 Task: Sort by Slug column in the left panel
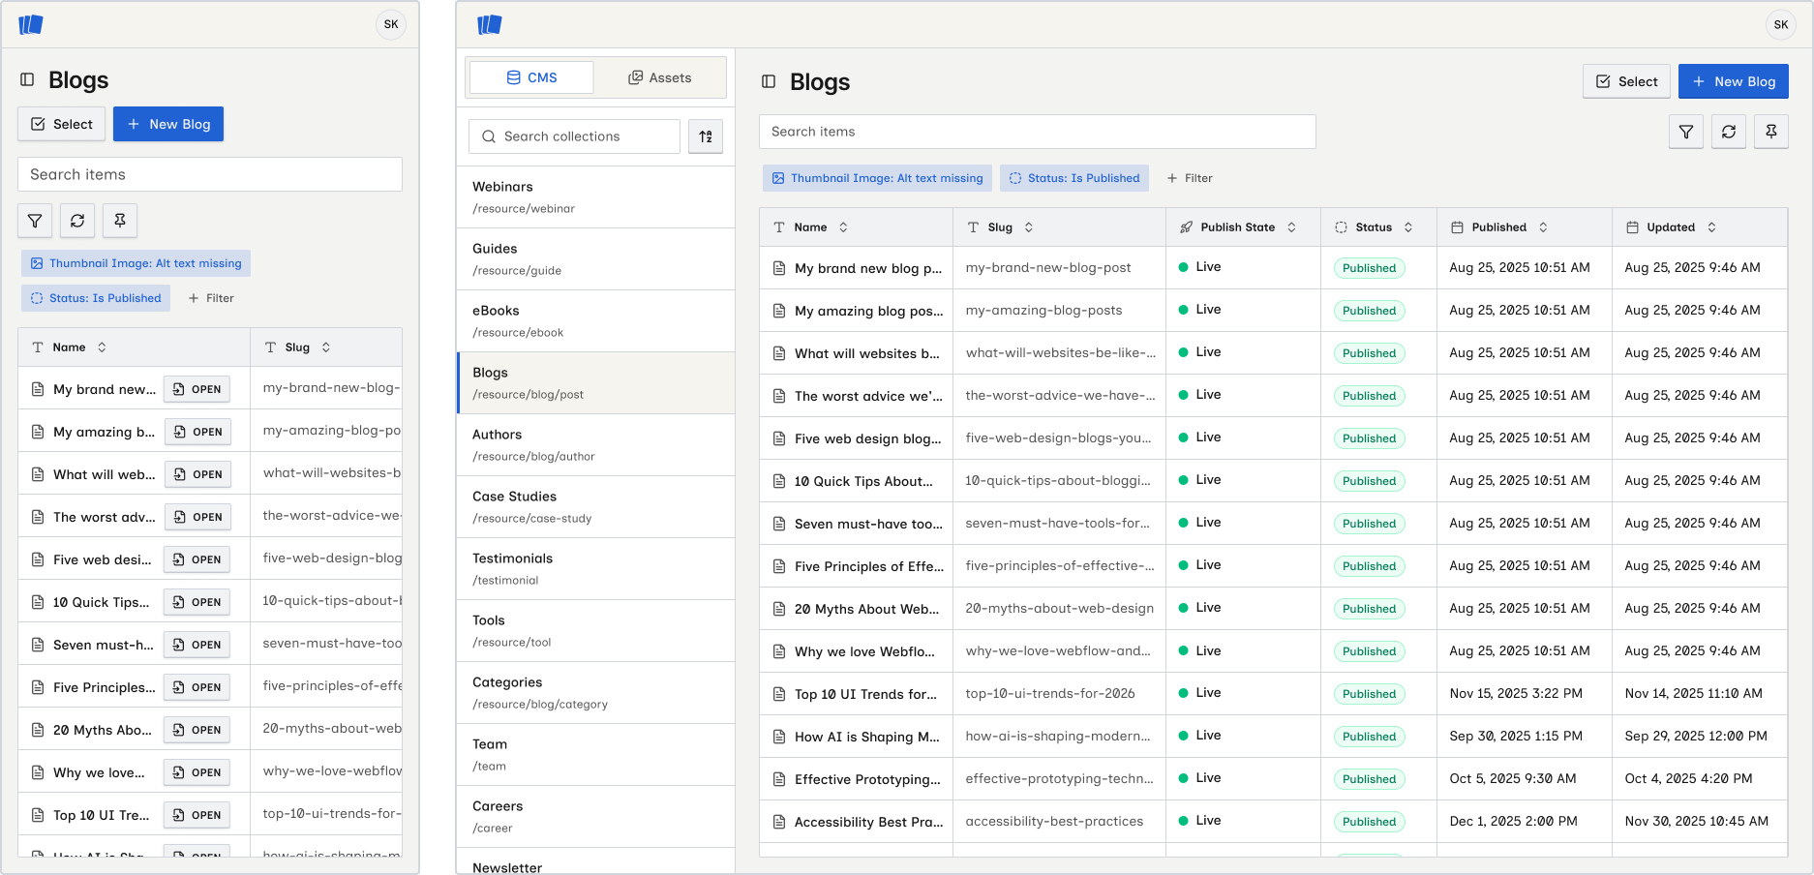click(x=326, y=347)
